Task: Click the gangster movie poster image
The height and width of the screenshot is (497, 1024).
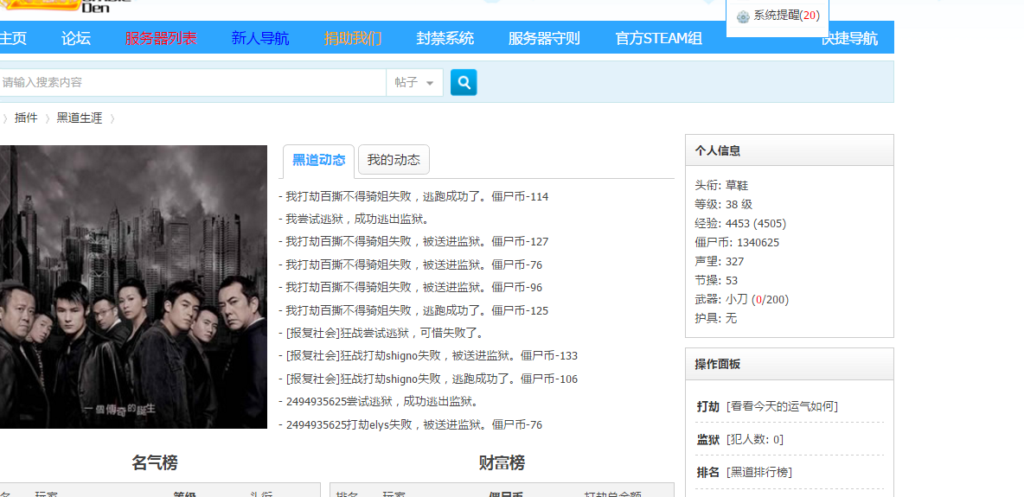Action: click(x=133, y=287)
